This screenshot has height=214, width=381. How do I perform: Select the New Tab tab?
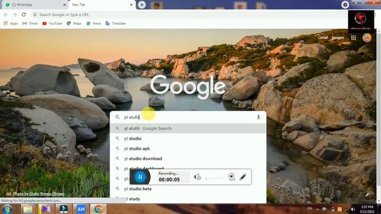click(102, 5)
